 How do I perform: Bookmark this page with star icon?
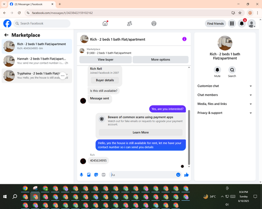tap(240, 13)
